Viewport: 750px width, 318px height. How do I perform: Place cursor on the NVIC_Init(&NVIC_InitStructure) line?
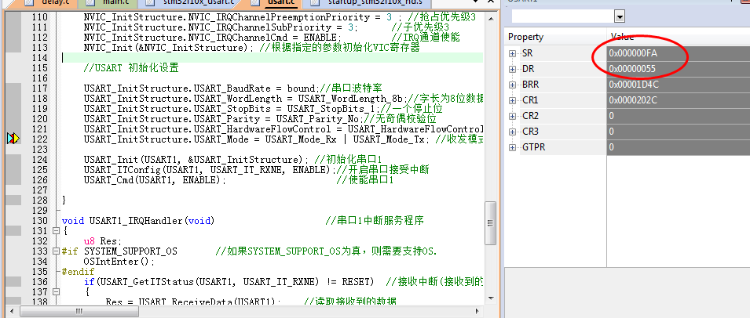click(167, 48)
